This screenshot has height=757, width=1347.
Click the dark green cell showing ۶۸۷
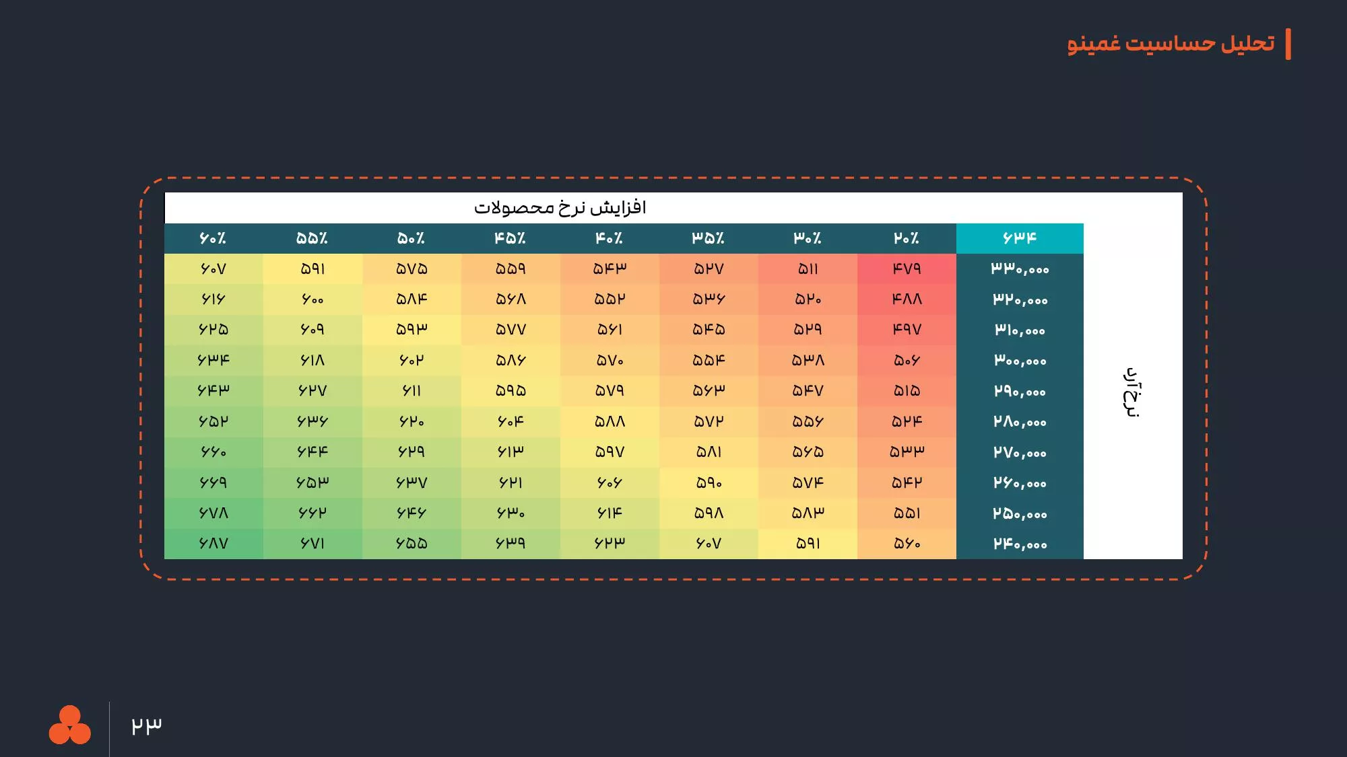tap(213, 544)
